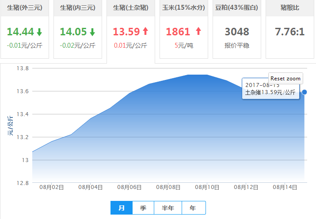Switch to the 生猪(内三元) tab header
Screen dimensions: 316x219
[78, 8]
